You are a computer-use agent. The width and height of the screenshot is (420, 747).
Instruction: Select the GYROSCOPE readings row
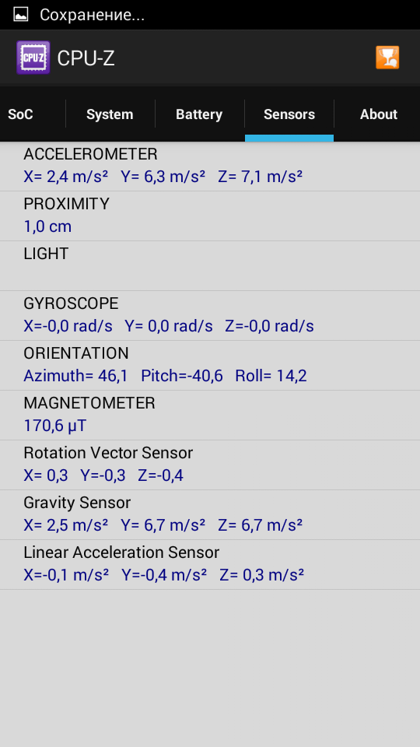click(210, 316)
